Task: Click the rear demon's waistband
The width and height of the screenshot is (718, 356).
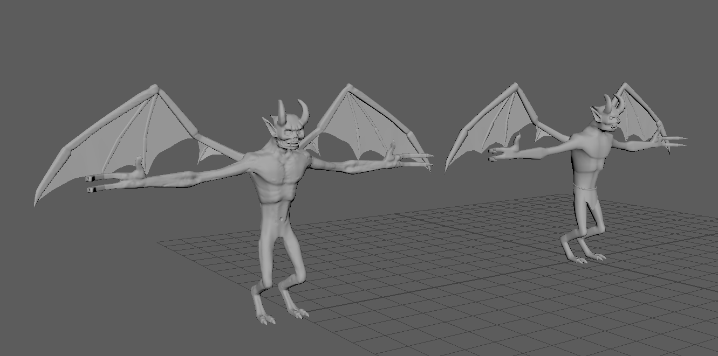Action: [x=586, y=188]
